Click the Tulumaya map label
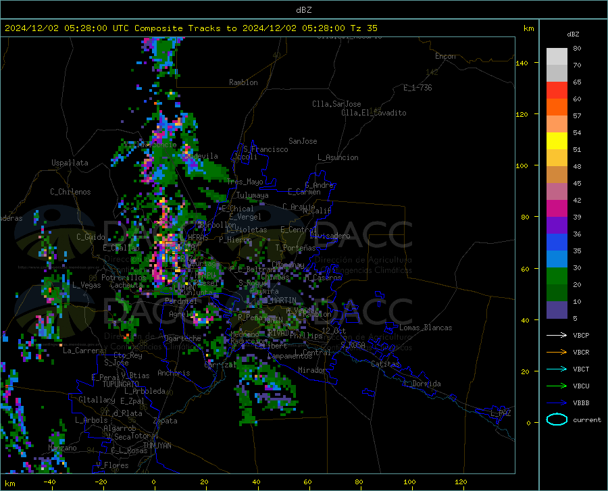This screenshot has height=491, width=608. (252, 195)
